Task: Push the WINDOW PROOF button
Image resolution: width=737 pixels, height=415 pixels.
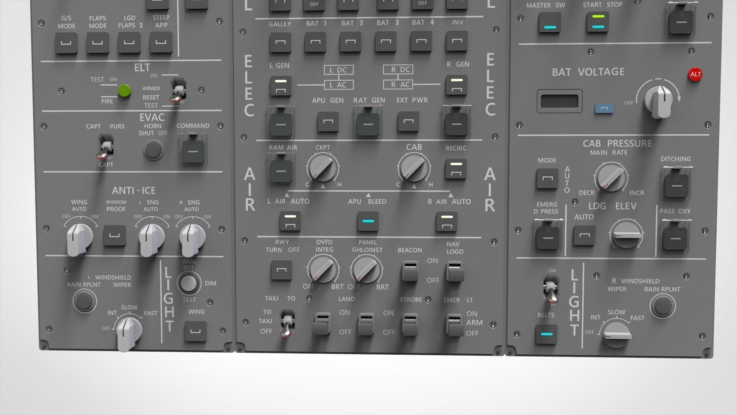Action: pyautogui.click(x=115, y=236)
